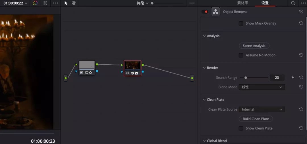Image resolution: width=307 pixels, height=144 pixels.
Task: Reset Assume No Motion setting
Action: click(x=301, y=55)
